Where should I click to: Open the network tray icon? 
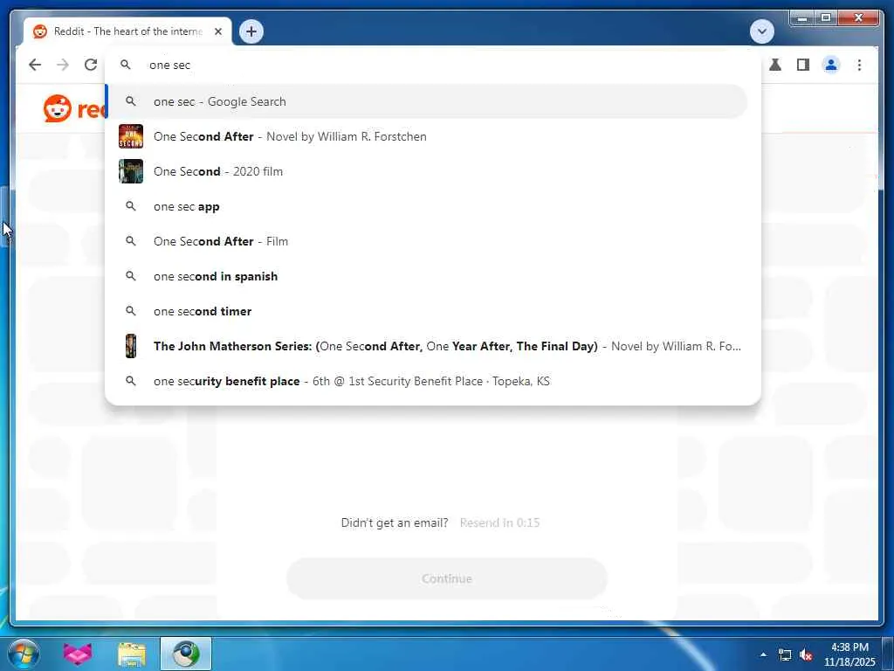(x=785, y=655)
